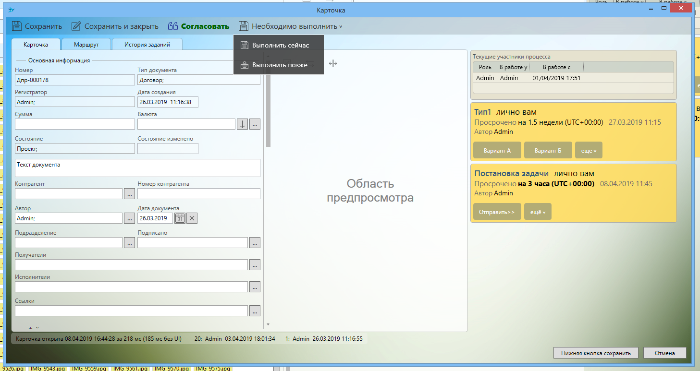Open calendar picker for Дата документа

(x=180, y=218)
